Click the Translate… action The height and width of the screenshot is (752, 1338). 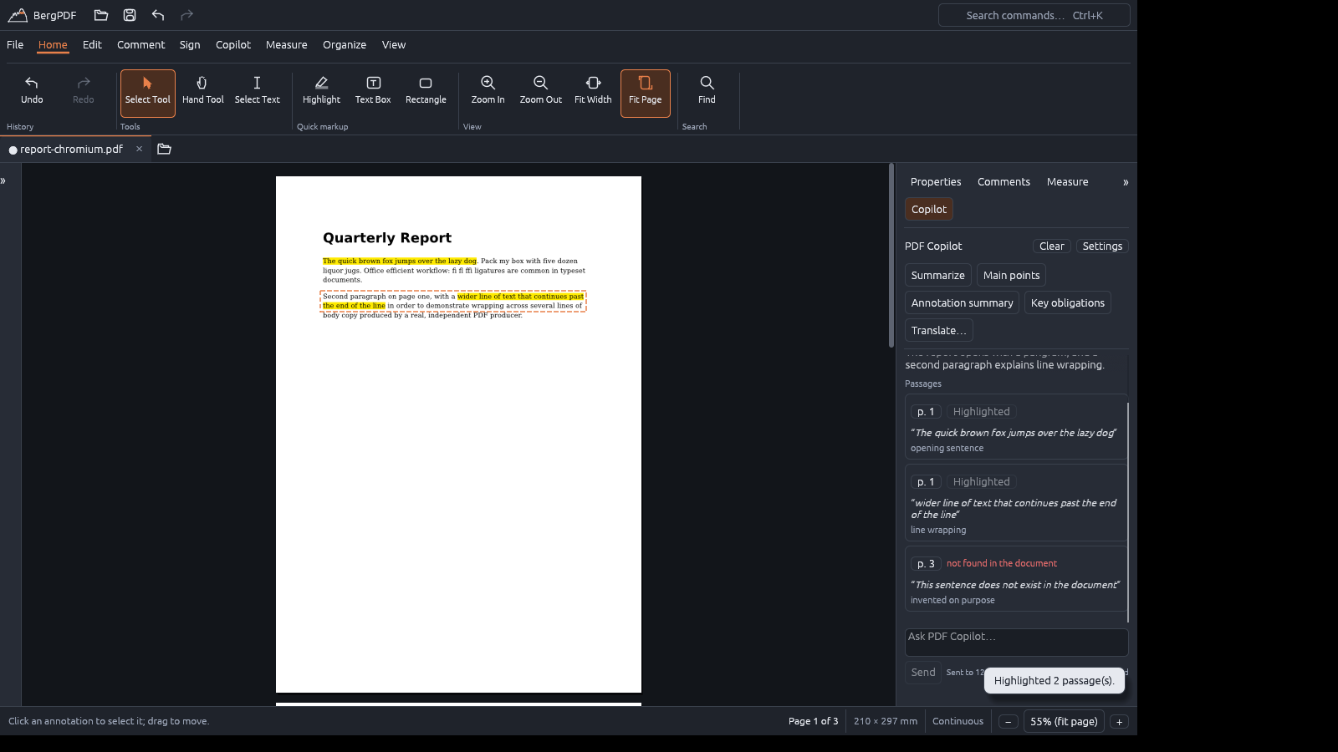coord(938,331)
